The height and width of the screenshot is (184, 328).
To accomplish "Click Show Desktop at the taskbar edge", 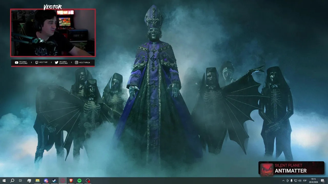I will tap(327, 181).
